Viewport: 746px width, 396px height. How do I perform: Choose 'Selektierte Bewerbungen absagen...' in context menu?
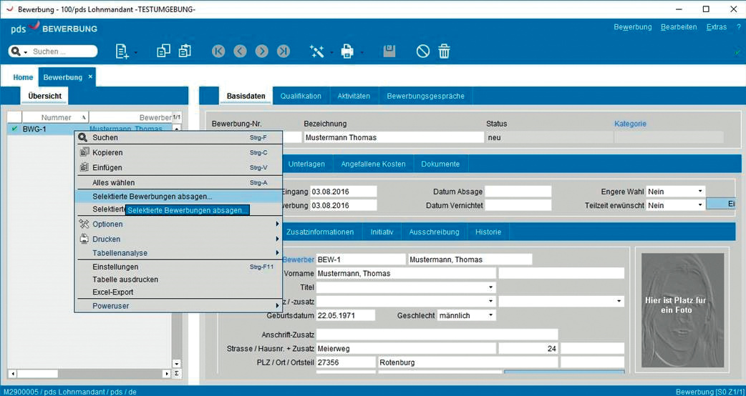(152, 196)
